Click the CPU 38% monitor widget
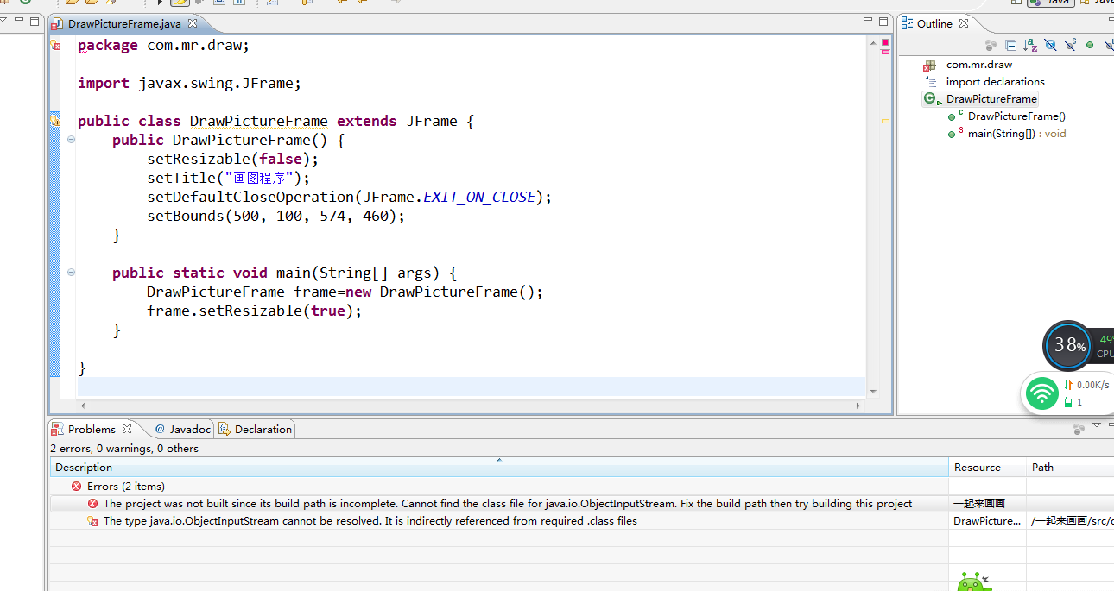 click(1069, 346)
